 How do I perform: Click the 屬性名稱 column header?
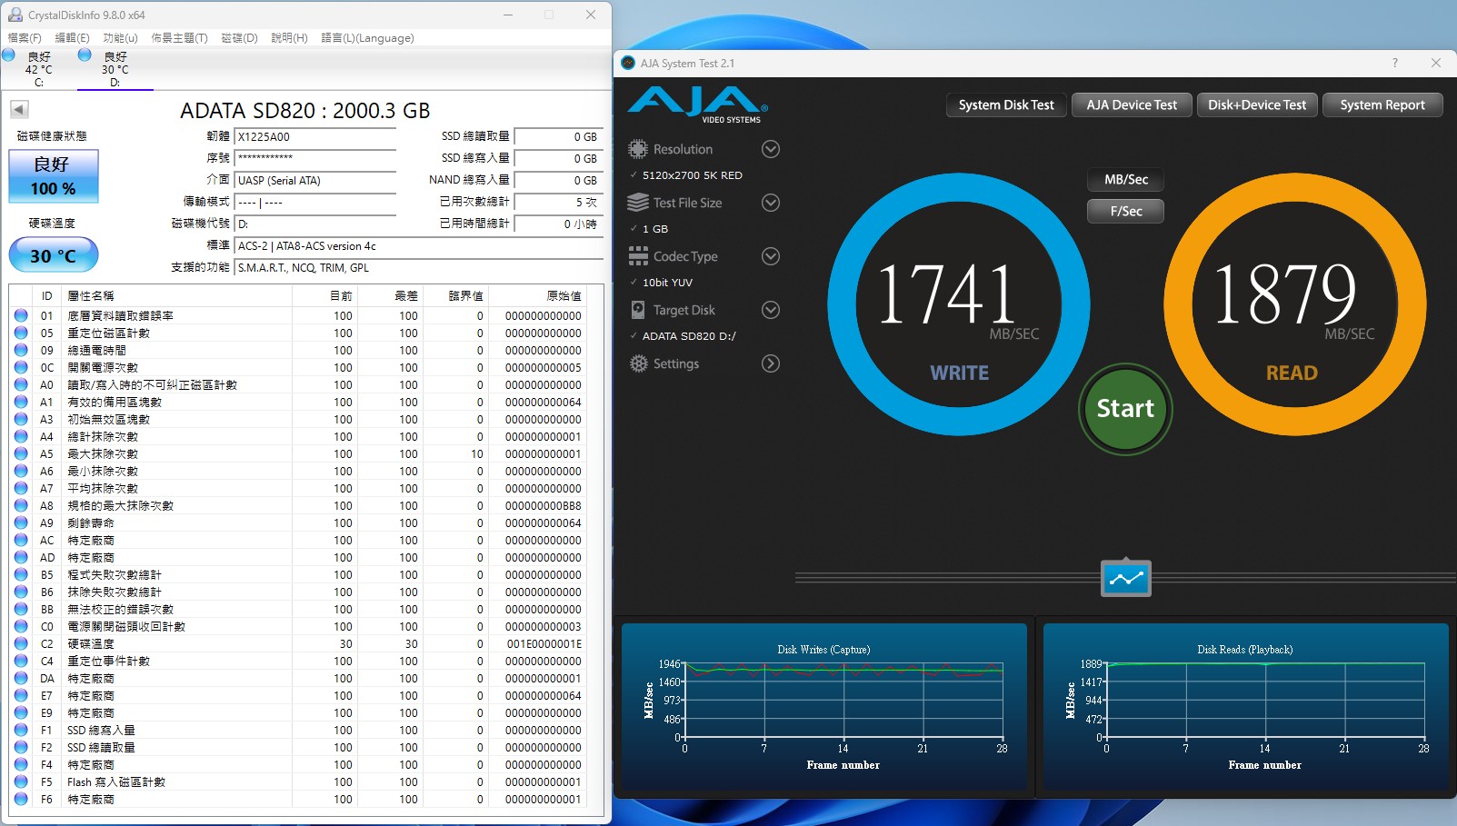(x=176, y=295)
